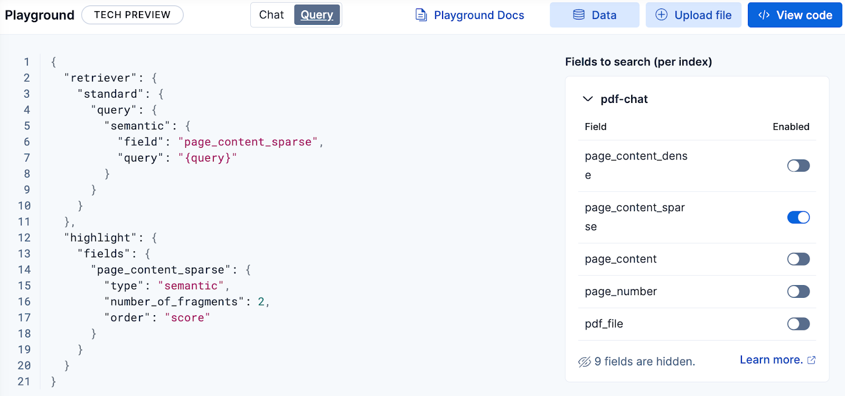Open the Playground Docs link

478,15
